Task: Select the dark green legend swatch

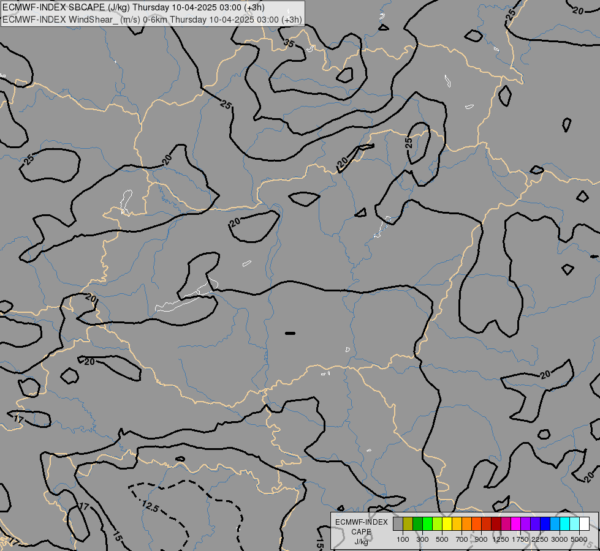Action: point(417,524)
